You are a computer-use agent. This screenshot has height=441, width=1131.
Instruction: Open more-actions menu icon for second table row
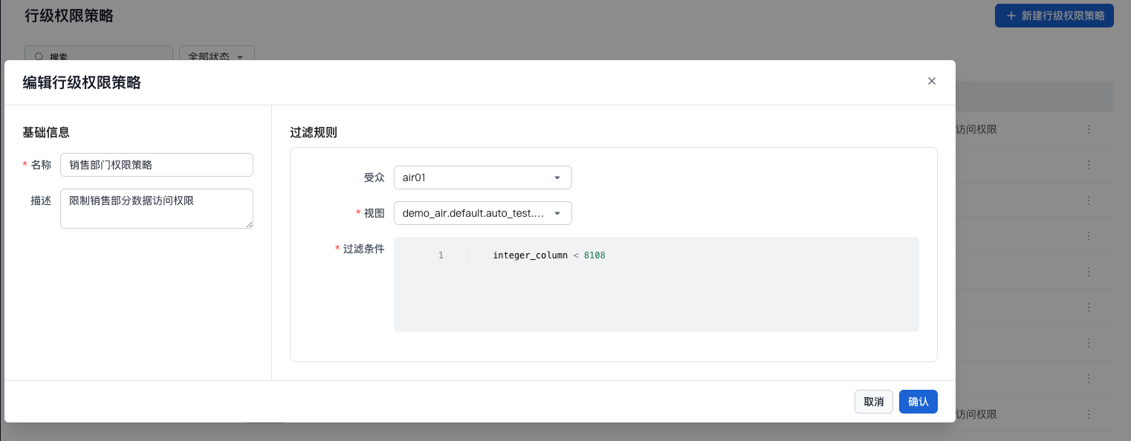tap(1089, 165)
